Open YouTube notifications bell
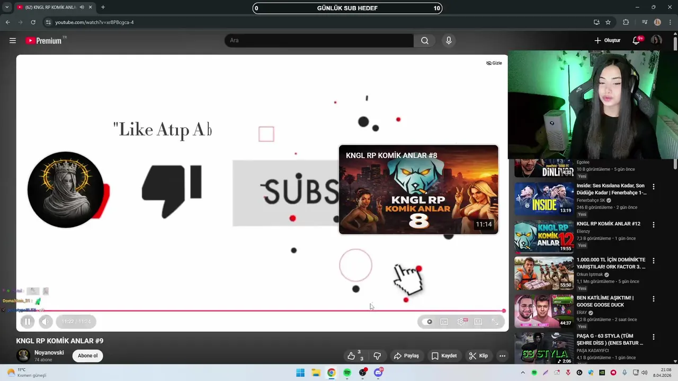This screenshot has height=381, width=678. click(x=636, y=40)
